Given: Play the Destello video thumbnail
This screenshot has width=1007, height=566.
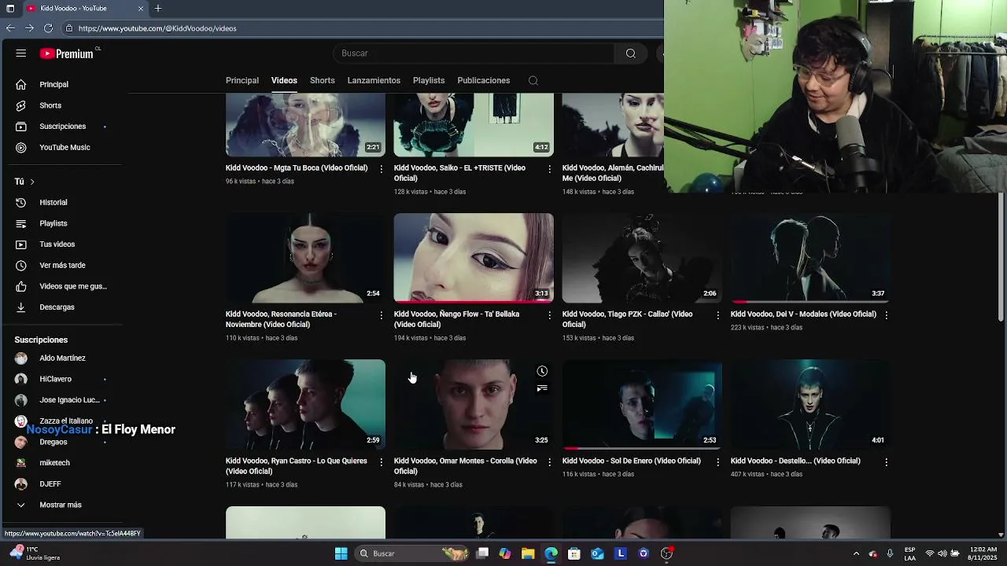Looking at the screenshot, I should coord(810,405).
